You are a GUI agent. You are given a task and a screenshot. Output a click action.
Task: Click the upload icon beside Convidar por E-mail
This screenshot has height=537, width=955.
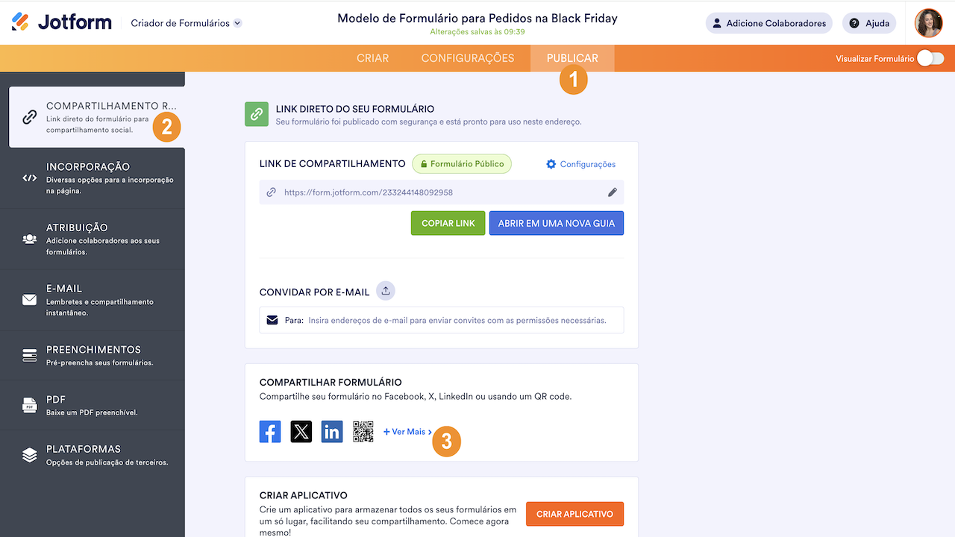coord(386,291)
